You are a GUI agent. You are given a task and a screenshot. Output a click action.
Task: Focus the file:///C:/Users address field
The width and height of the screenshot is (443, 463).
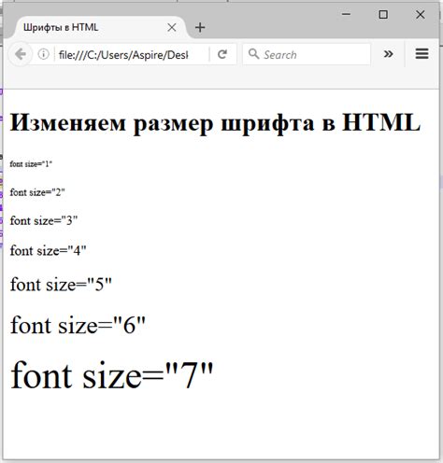pyautogui.click(x=132, y=55)
